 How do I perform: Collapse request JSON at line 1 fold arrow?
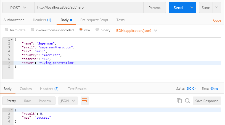tap(12, 40)
